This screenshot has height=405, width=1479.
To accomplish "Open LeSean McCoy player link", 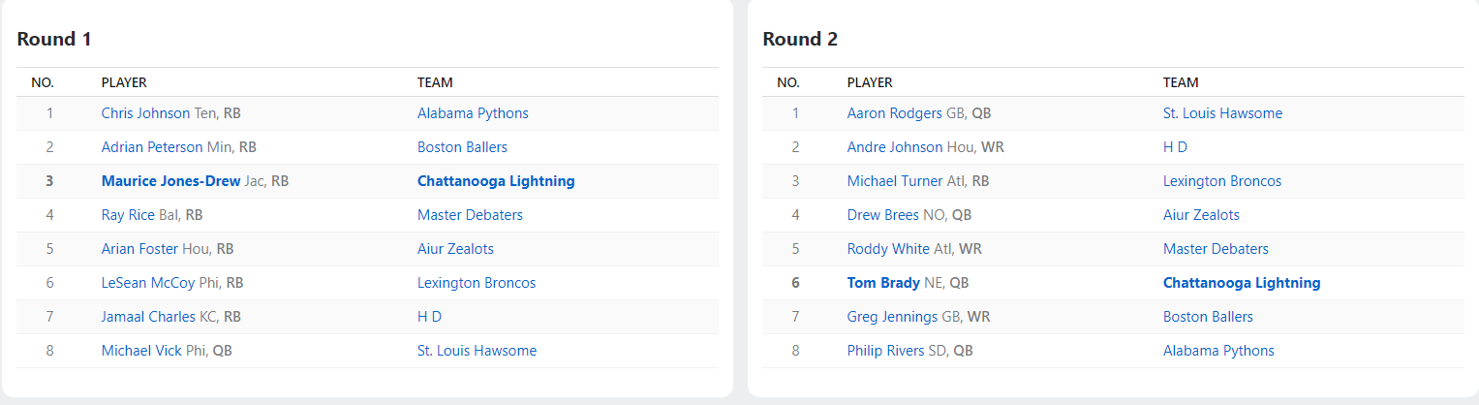I will pos(143,283).
